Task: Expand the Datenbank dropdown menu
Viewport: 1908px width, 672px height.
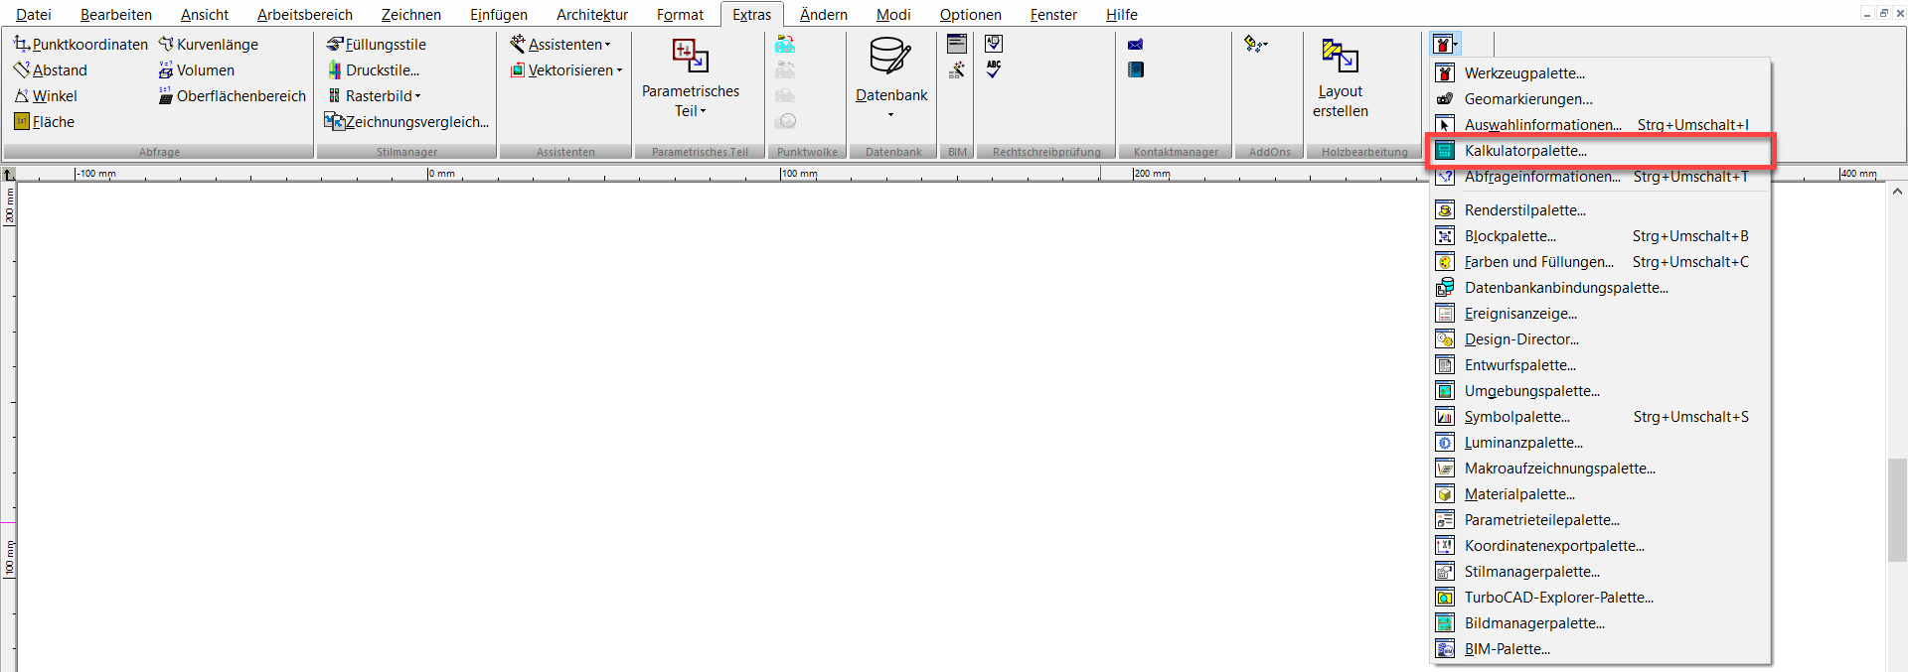Action: coord(890,114)
